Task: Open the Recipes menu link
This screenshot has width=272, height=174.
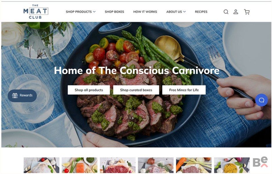Action: [x=201, y=12]
